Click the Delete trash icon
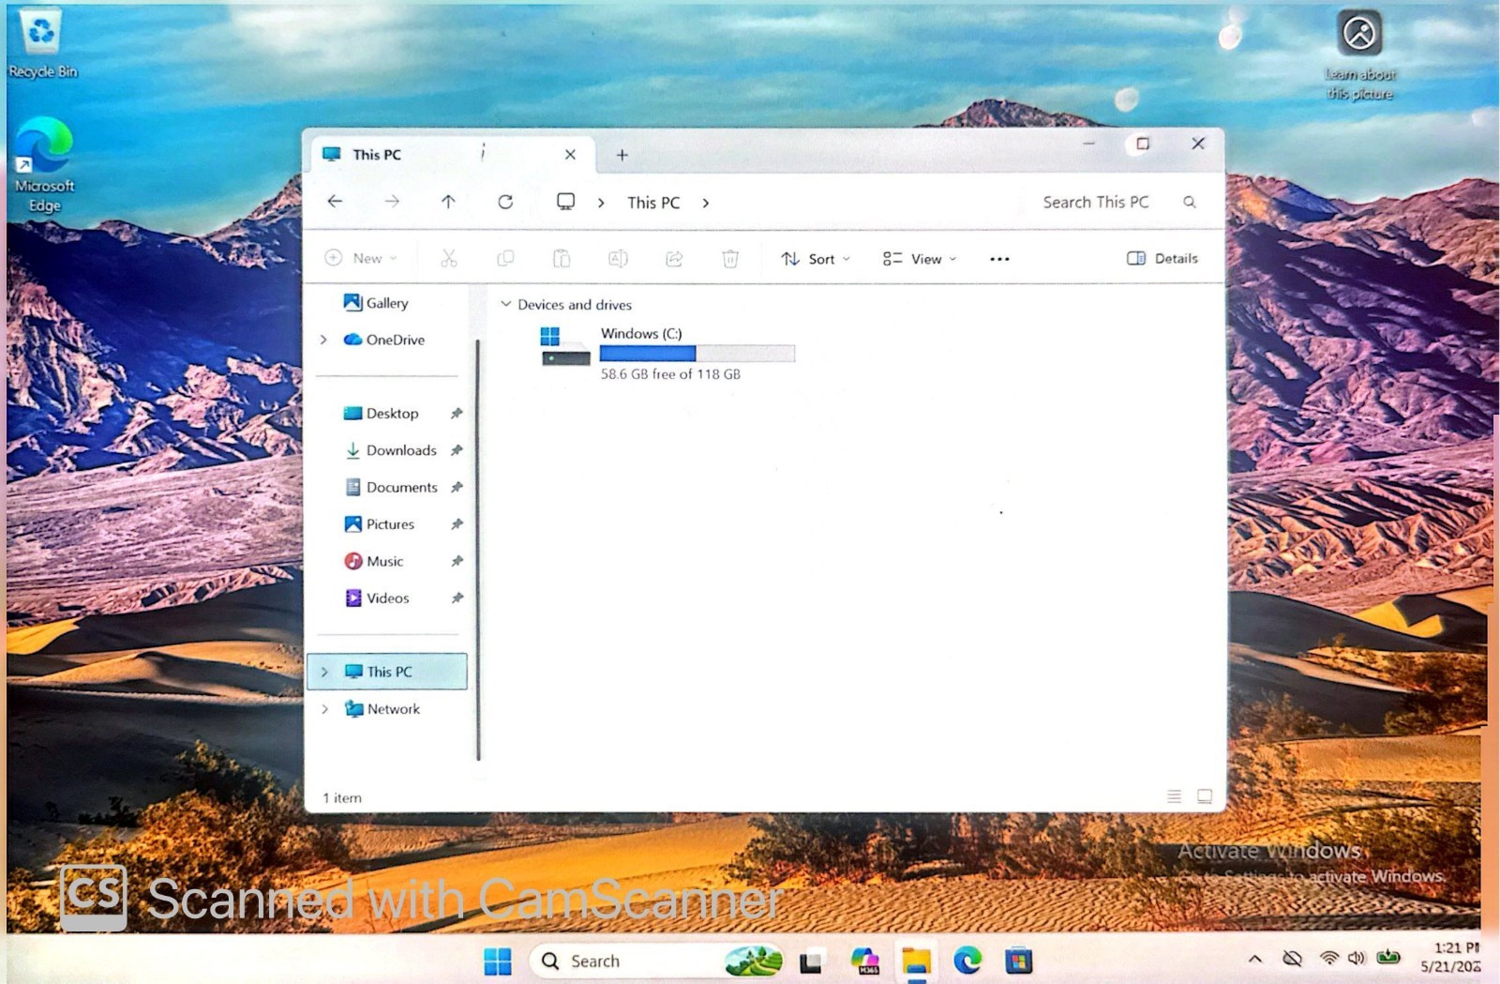Screen dimensions: 1500x984 click(730, 258)
